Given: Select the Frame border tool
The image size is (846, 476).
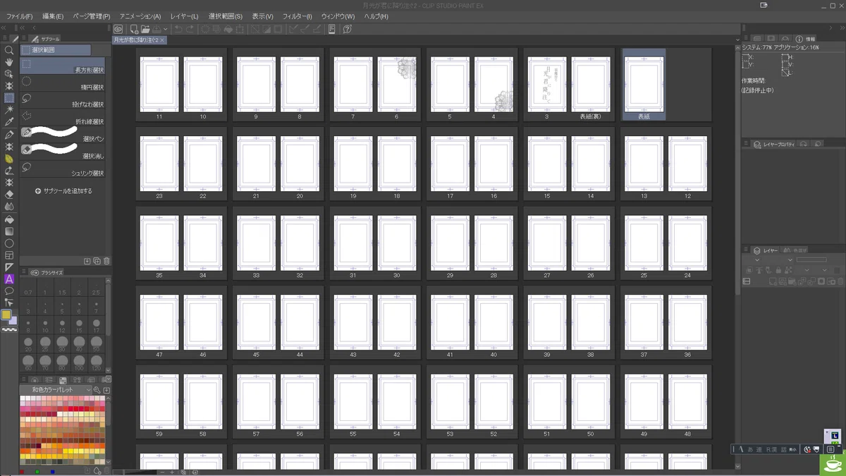Looking at the screenshot, I should [x=9, y=255].
